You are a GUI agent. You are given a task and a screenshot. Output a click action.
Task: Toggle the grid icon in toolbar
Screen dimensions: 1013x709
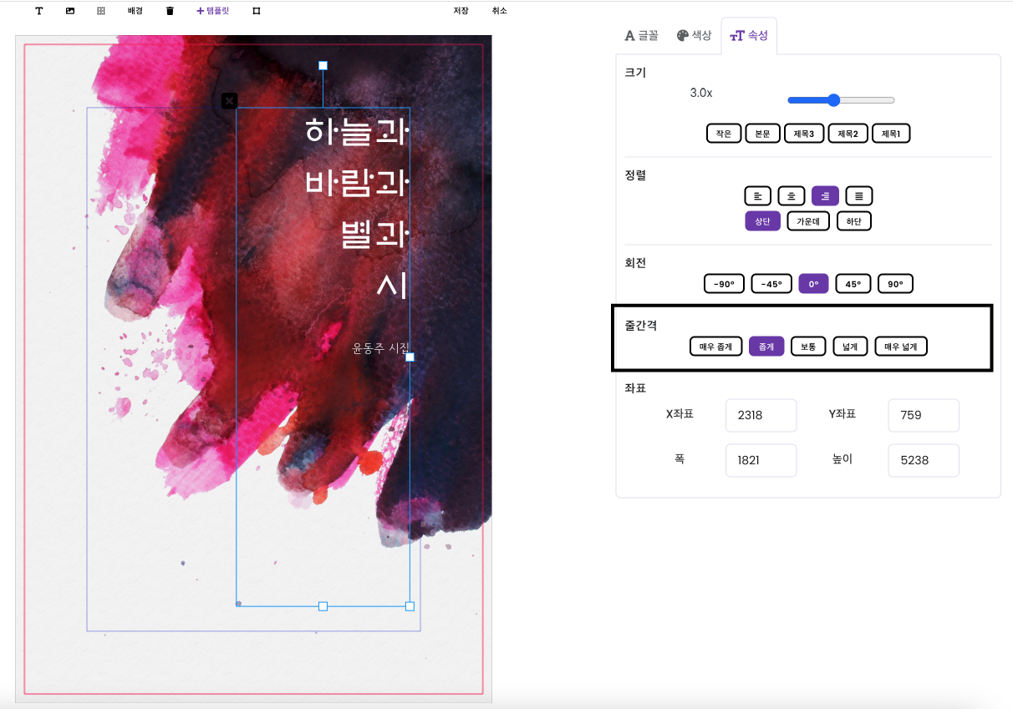(x=101, y=11)
